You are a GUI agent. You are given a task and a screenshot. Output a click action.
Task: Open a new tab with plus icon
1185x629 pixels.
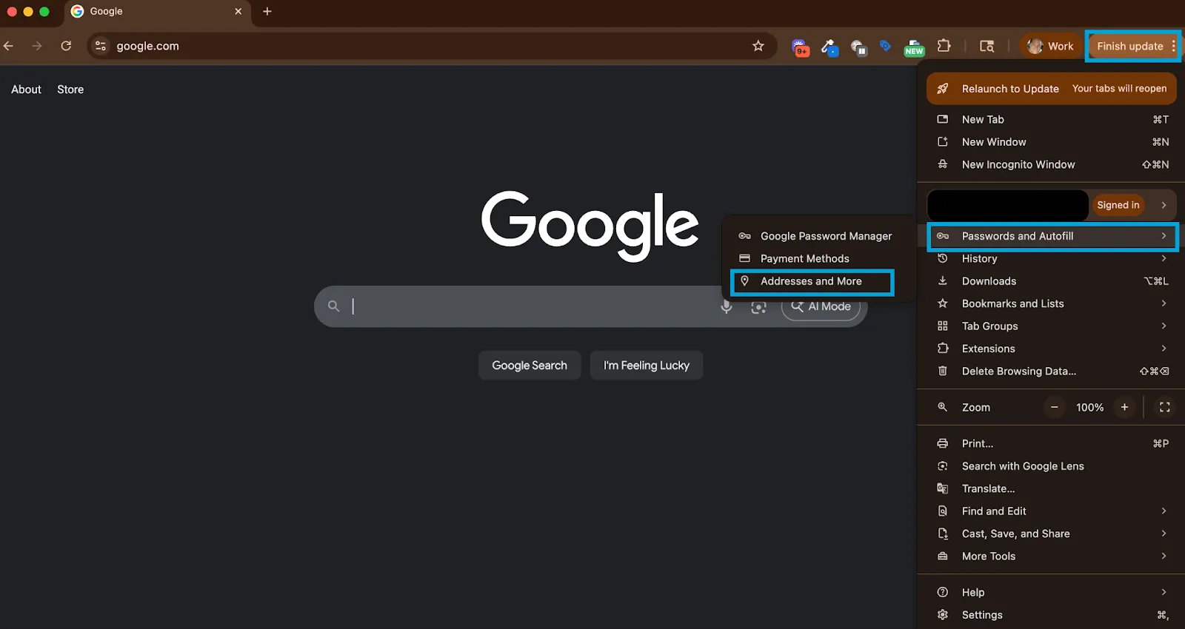267,11
